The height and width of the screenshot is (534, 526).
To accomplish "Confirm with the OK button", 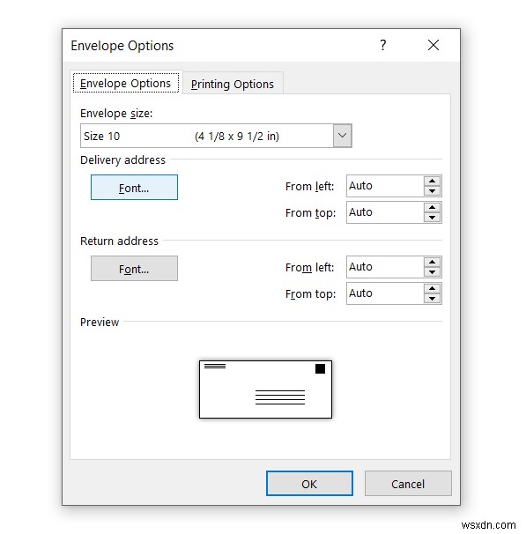I will click(309, 484).
